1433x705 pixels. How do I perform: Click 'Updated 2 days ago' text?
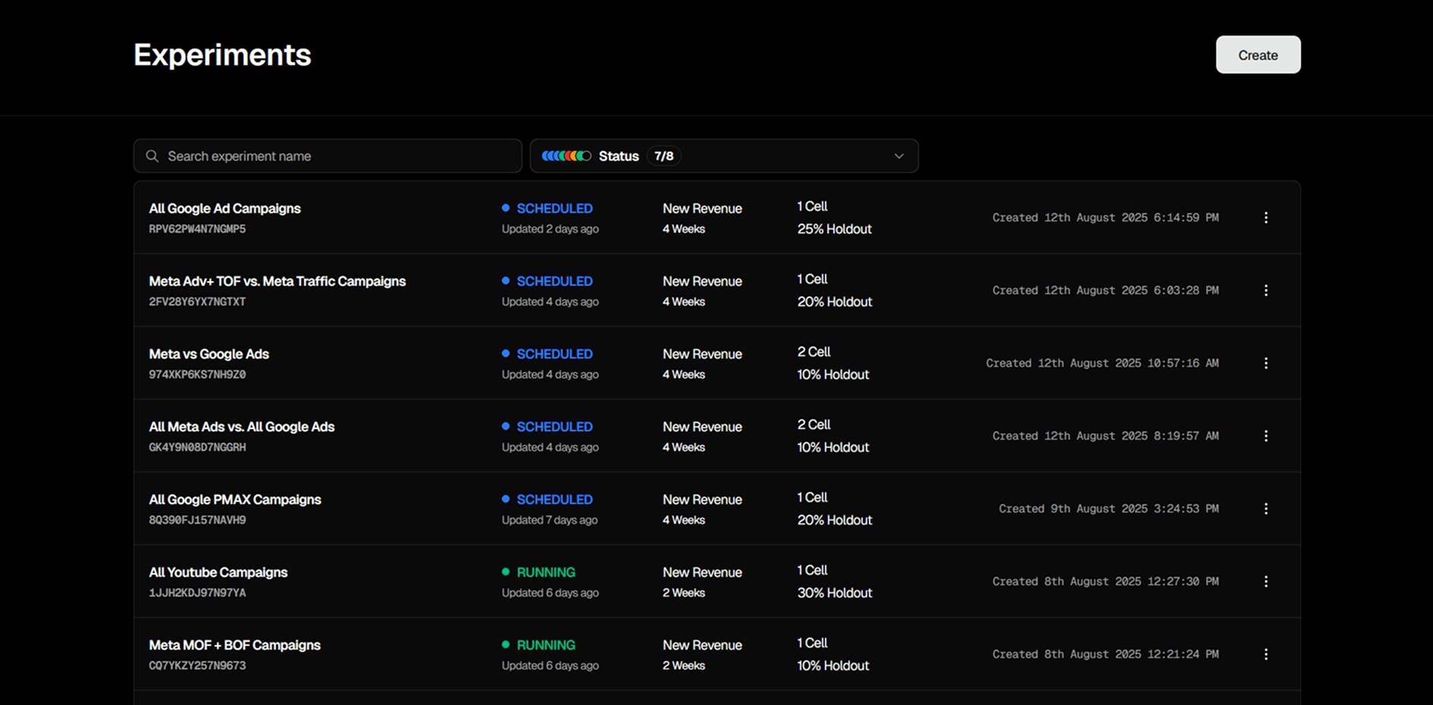pos(550,229)
